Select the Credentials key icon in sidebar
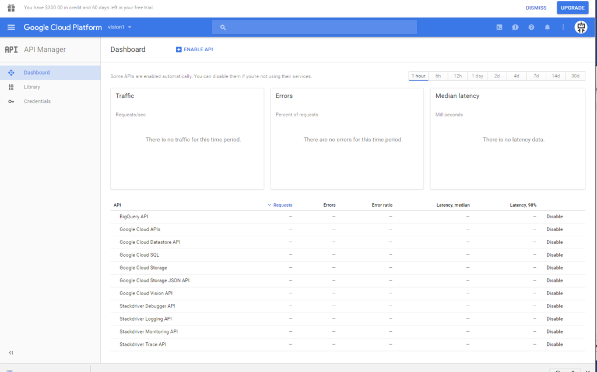Screen dimensions: 597x372 pyautogui.click(x=12, y=101)
